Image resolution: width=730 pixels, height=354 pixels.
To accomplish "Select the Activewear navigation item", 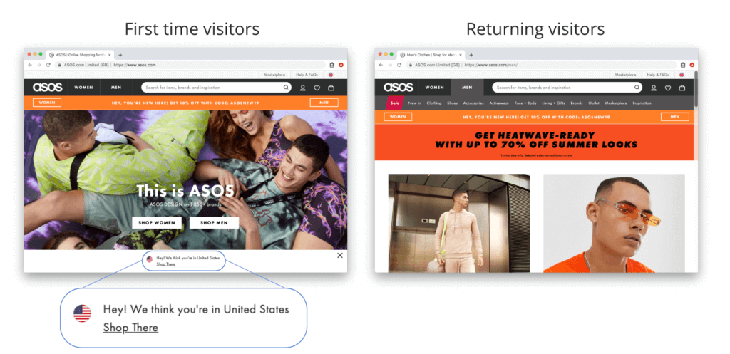I will (500, 103).
